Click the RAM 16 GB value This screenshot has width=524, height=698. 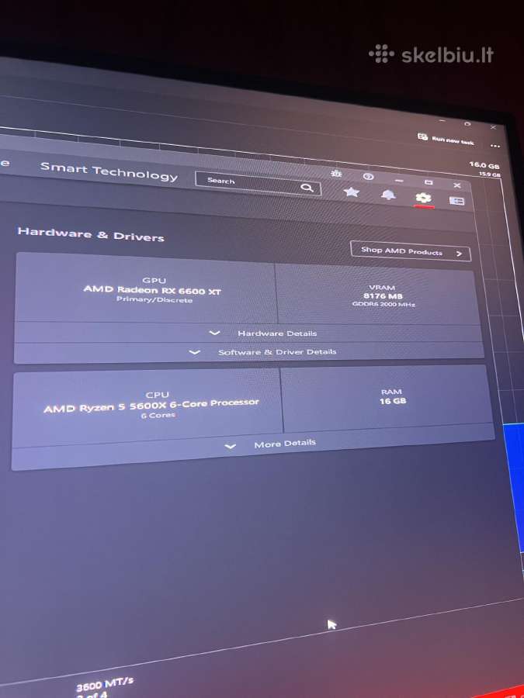(393, 401)
